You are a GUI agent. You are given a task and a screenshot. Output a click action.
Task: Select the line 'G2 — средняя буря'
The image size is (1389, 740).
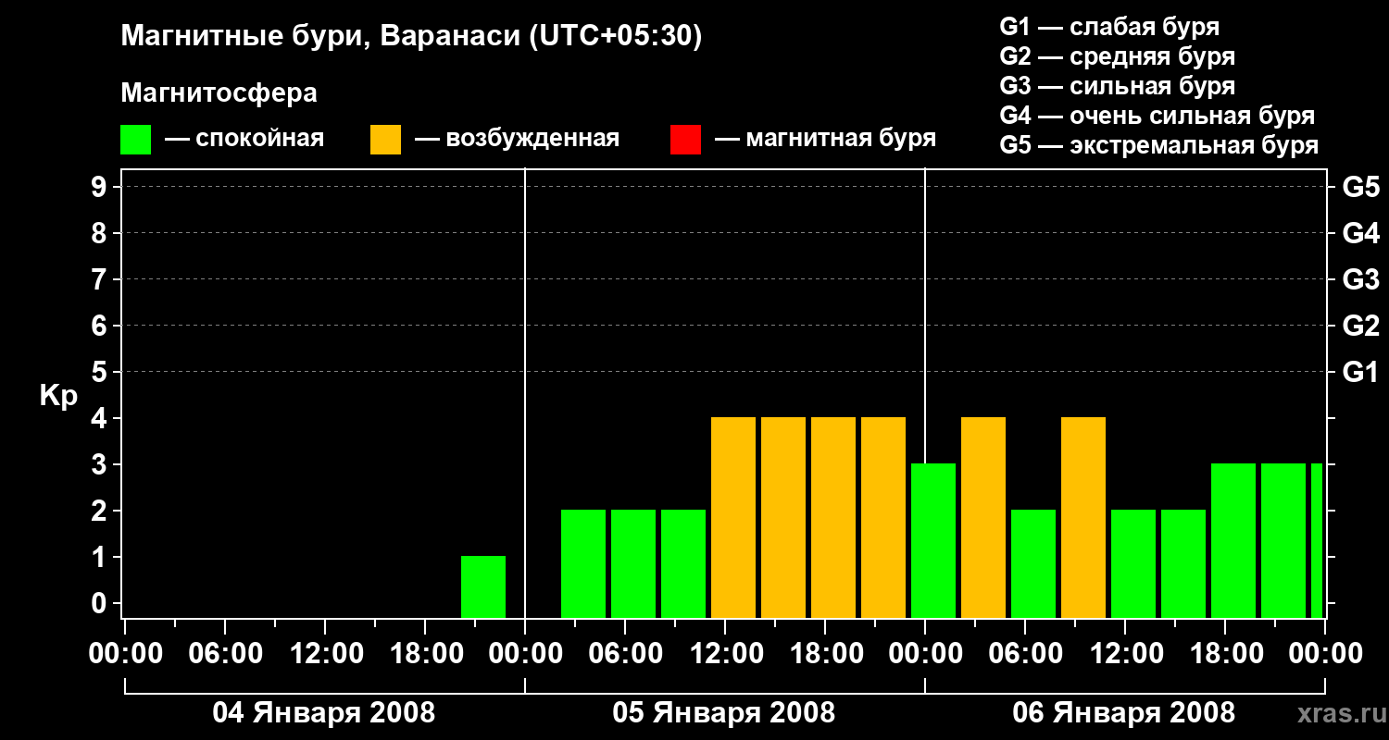[x=1117, y=56]
